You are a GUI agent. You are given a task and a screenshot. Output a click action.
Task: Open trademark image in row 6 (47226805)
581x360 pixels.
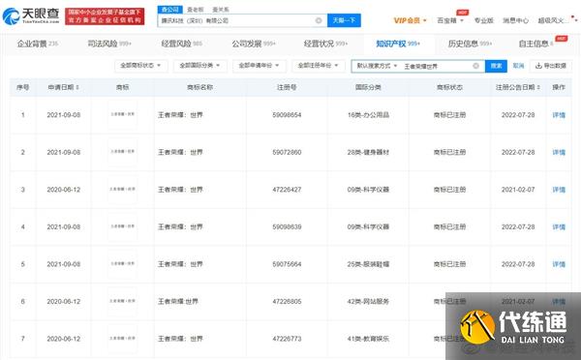coord(122,302)
